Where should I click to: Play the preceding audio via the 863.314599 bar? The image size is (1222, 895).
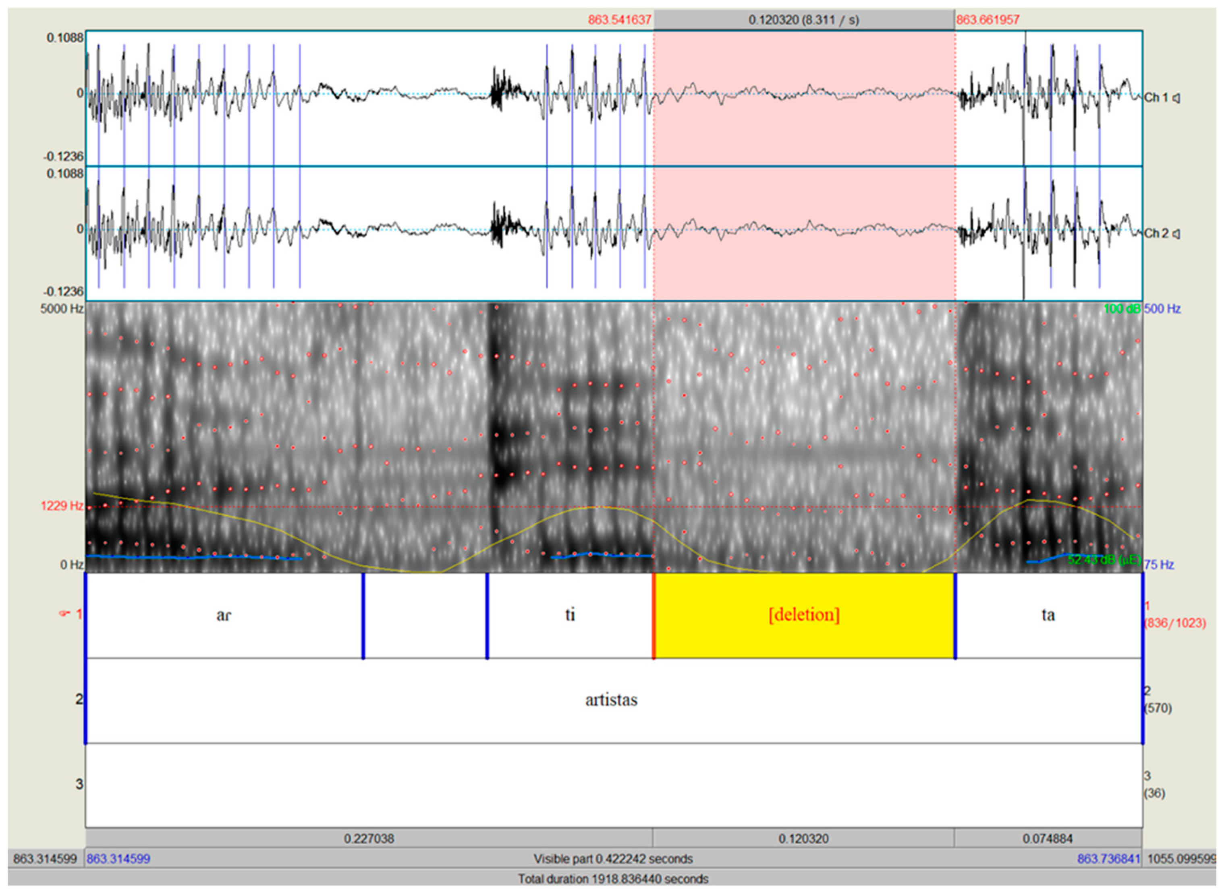pos(45,859)
